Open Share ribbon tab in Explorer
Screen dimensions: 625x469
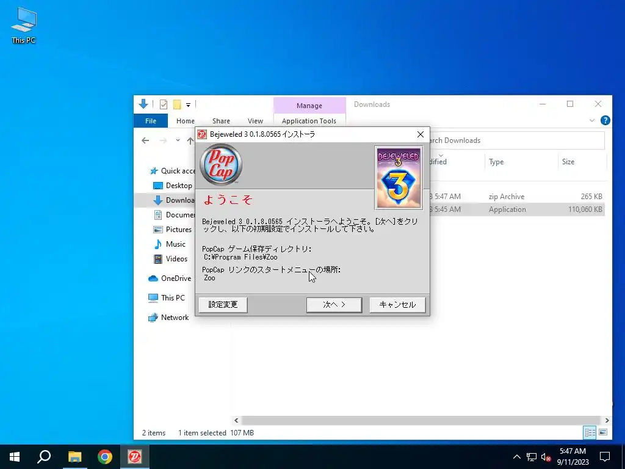click(x=221, y=121)
